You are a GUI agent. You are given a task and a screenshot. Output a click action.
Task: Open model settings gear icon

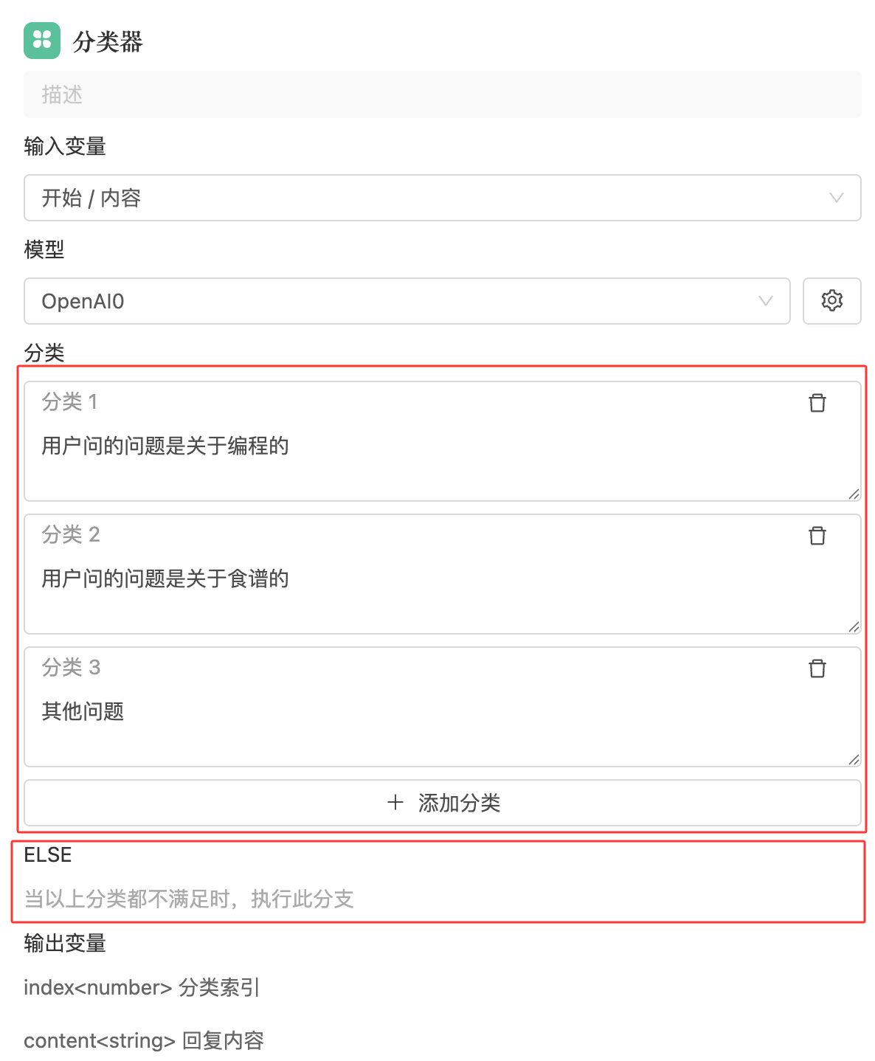(x=831, y=301)
